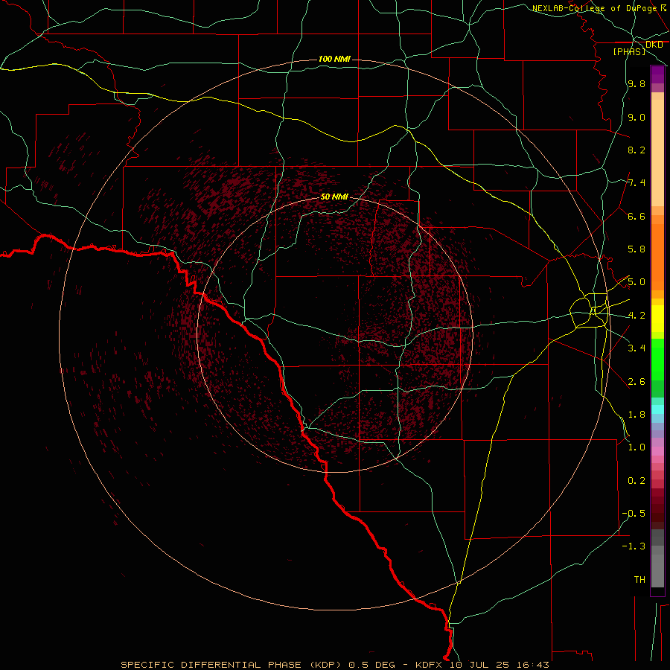Click the -0.5 value on the color scale
670x670 pixels.
[x=634, y=514]
